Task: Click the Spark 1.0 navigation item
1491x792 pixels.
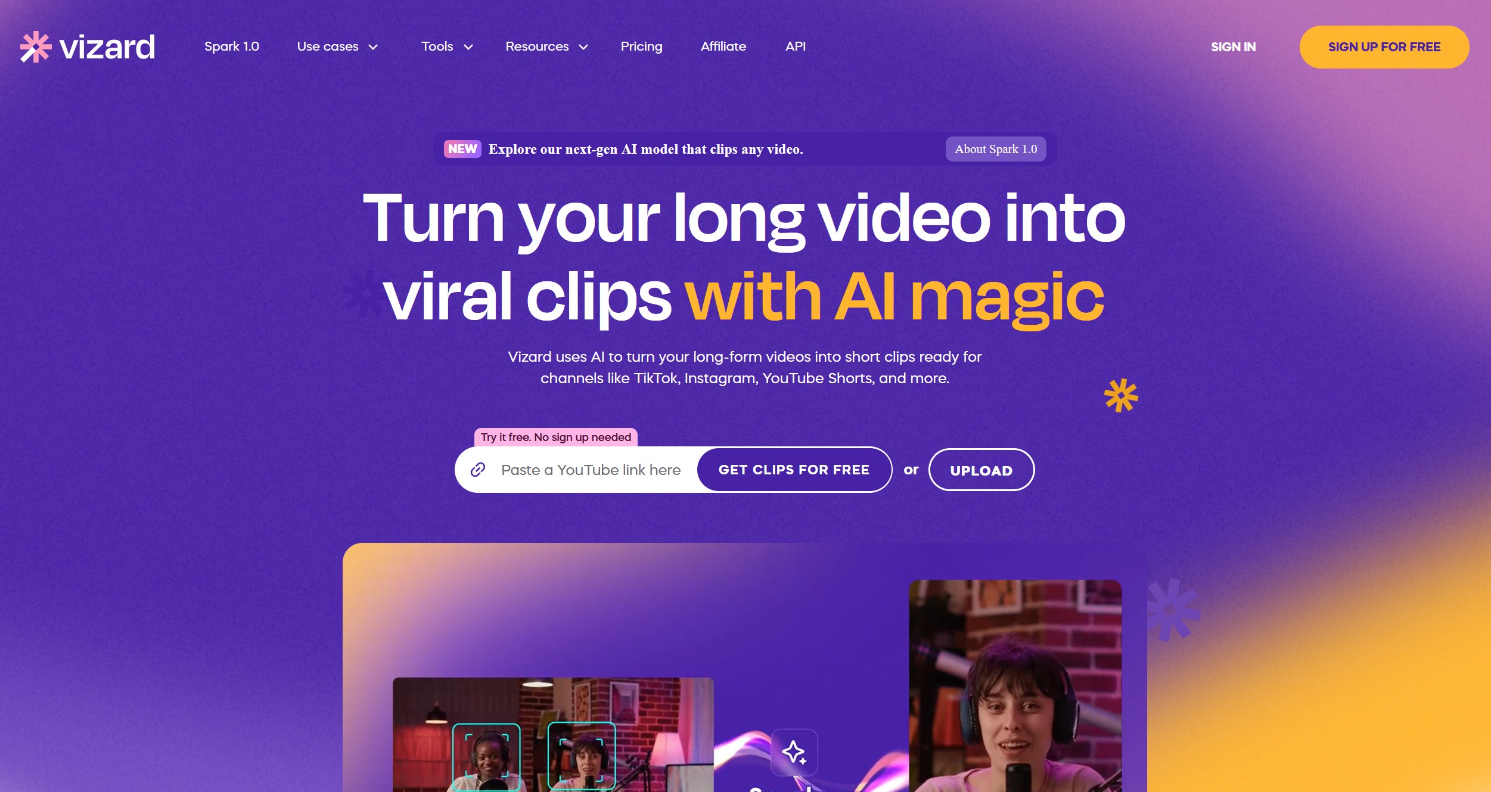Action: tap(232, 46)
